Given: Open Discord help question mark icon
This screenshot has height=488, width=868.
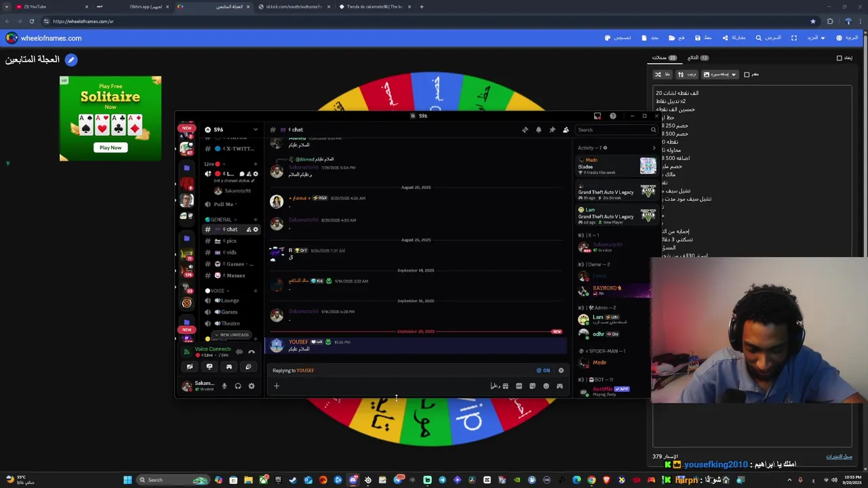Looking at the screenshot, I should pyautogui.click(x=613, y=116).
